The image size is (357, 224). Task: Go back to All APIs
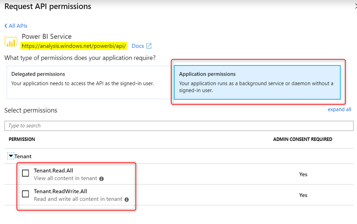tap(16, 26)
